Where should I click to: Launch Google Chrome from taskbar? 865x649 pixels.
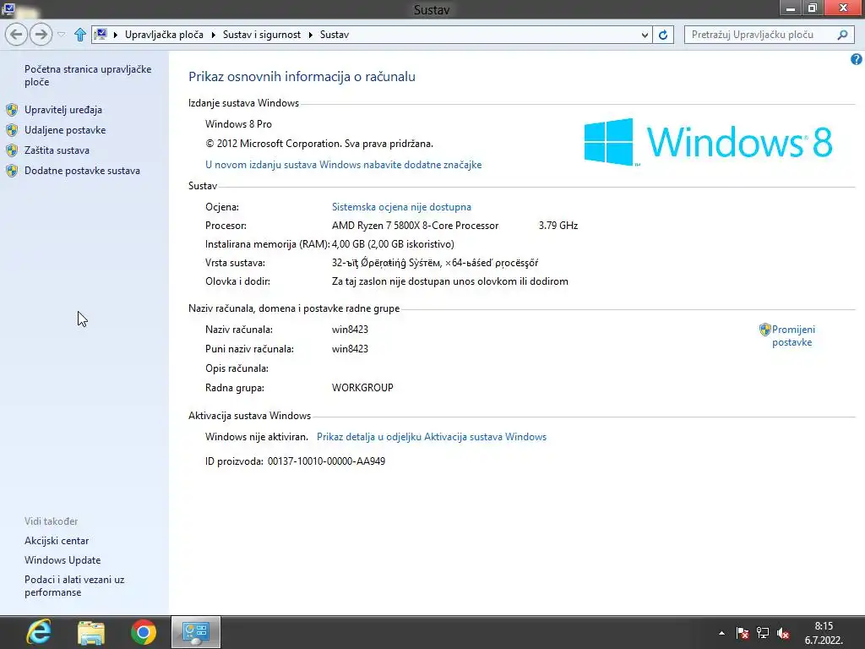tap(144, 632)
